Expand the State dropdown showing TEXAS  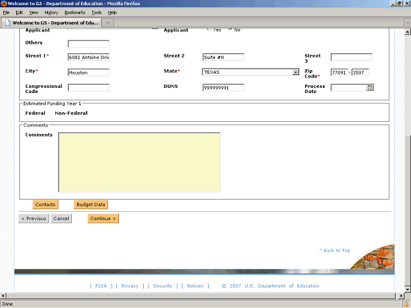click(295, 72)
